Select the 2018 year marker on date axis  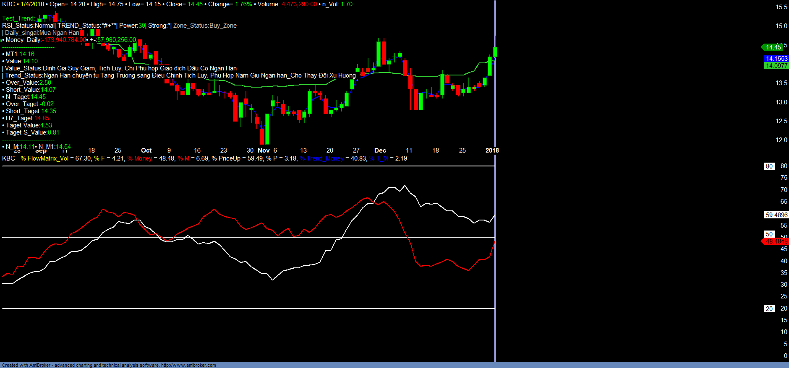point(492,150)
